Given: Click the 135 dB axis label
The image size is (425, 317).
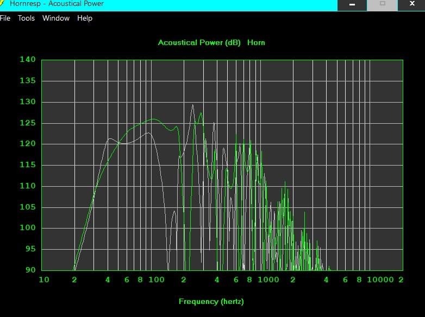Looking at the screenshot, I should click(28, 80).
